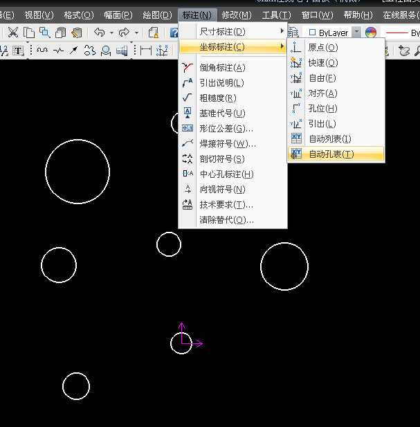
Task: Click the magenta coordinate origin marker
Action: click(x=182, y=342)
